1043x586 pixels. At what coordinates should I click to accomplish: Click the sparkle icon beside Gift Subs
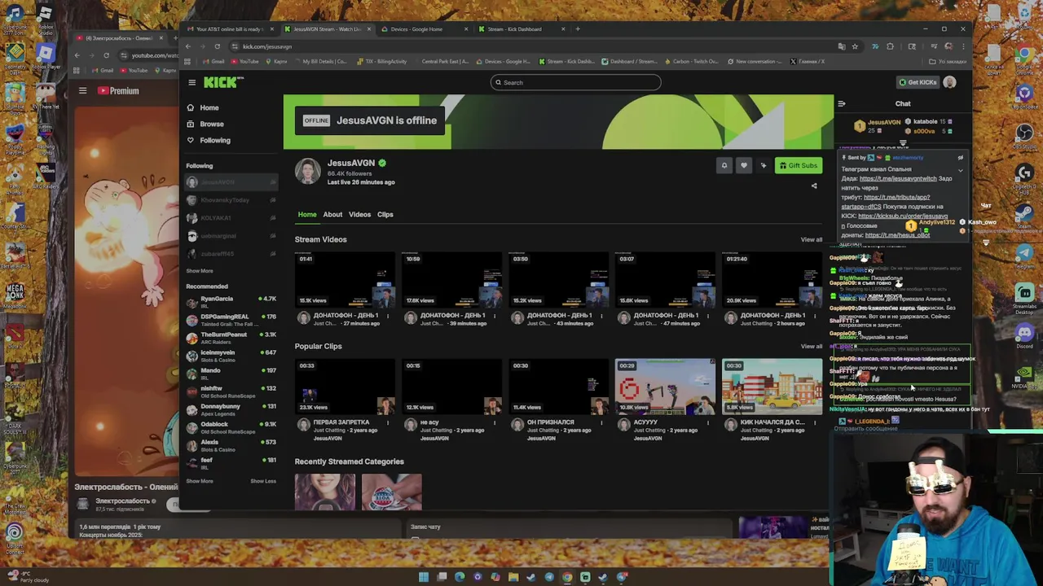pyautogui.click(x=764, y=165)
